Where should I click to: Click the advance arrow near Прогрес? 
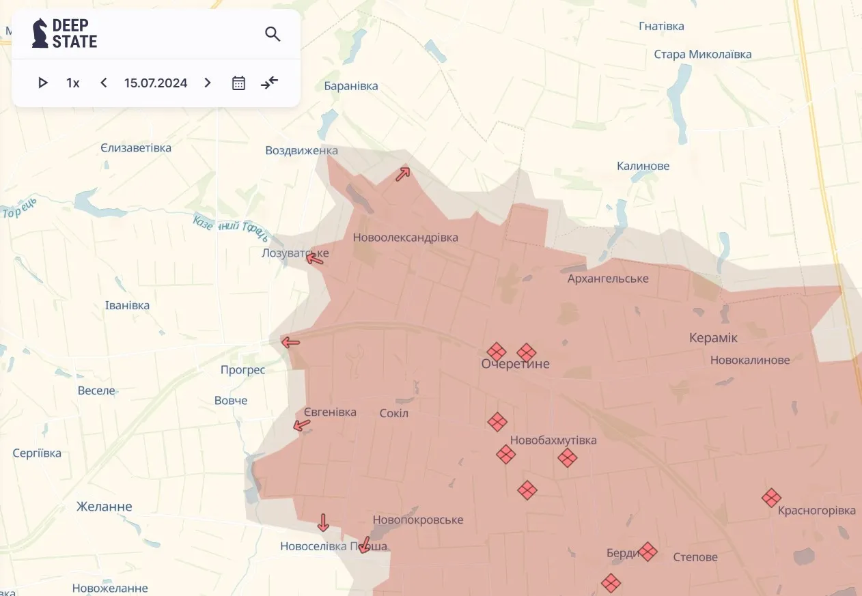[290, 341]
